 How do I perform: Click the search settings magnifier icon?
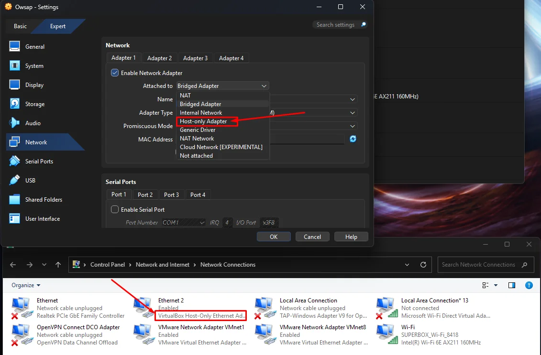364,24
